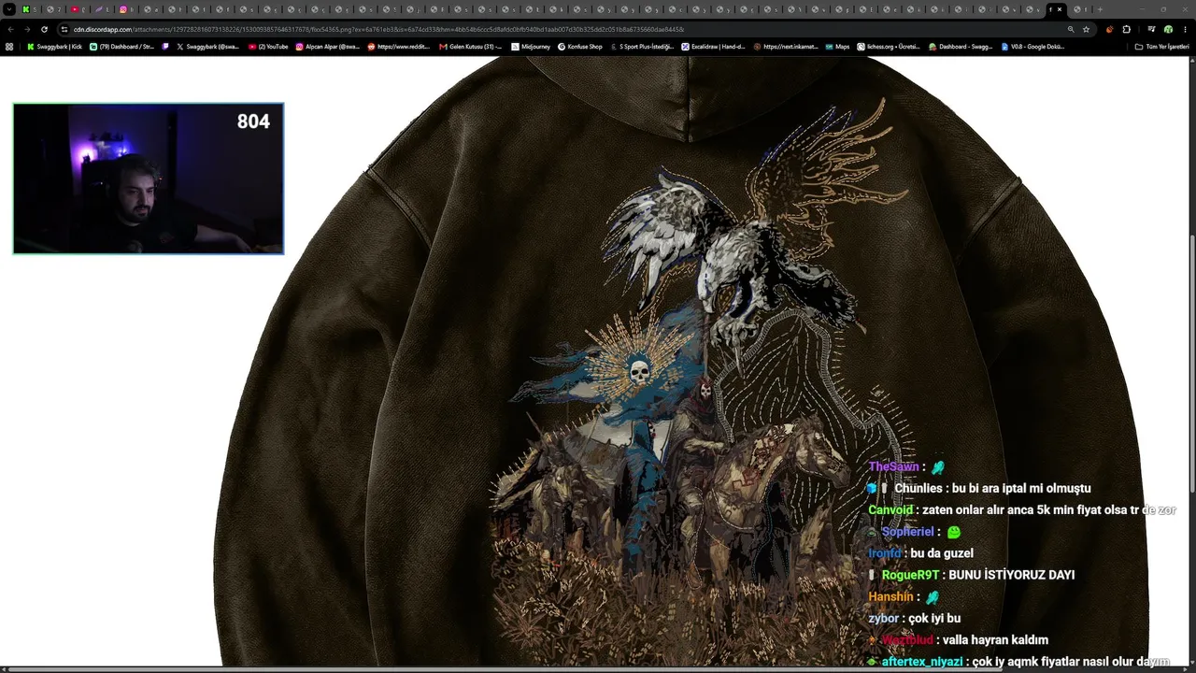Switch to the Instagram tab
This screenshot has width=1196, height=673.
(128, 9)
